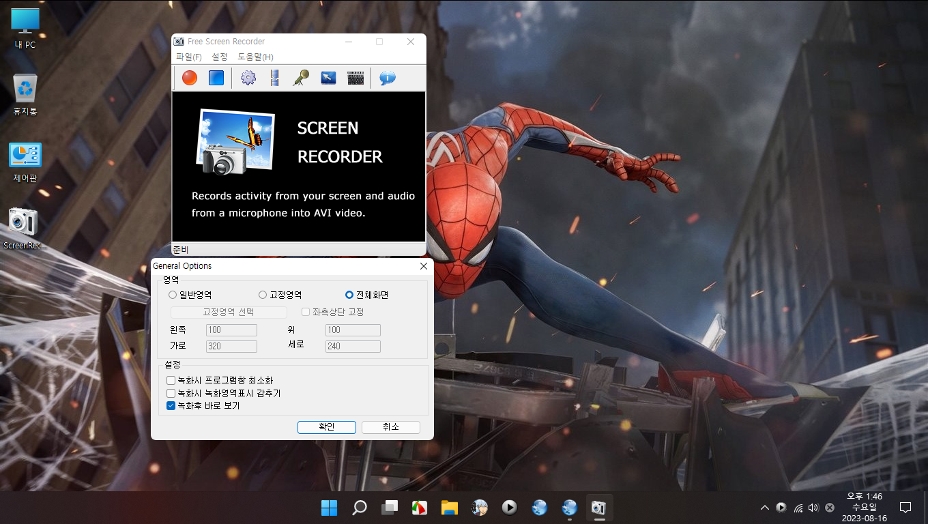The height and width of the screenshot is (524, 928).
Task: Select the 내 PC desktop icon
Action: (25, 29)
